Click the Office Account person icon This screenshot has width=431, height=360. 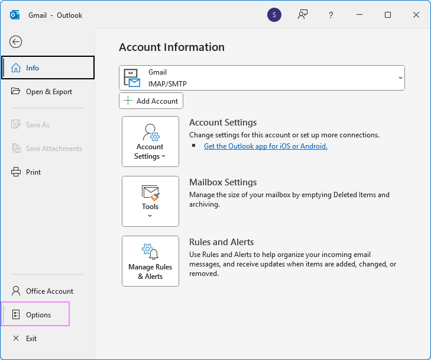click(x=16, y=291)
